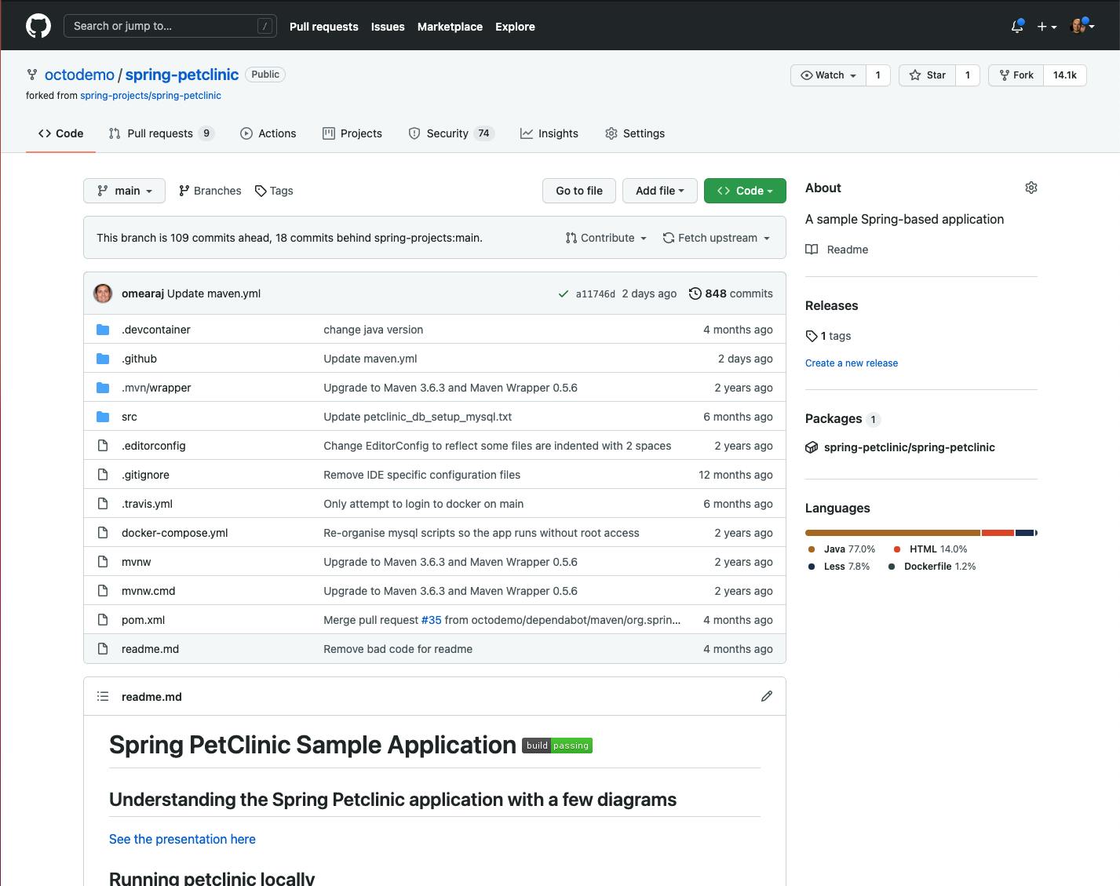Image resolution: width=1120 pixels, height=886 pixels.
Task: Click the edit pencil on readme.md
Action: (766, 696)
